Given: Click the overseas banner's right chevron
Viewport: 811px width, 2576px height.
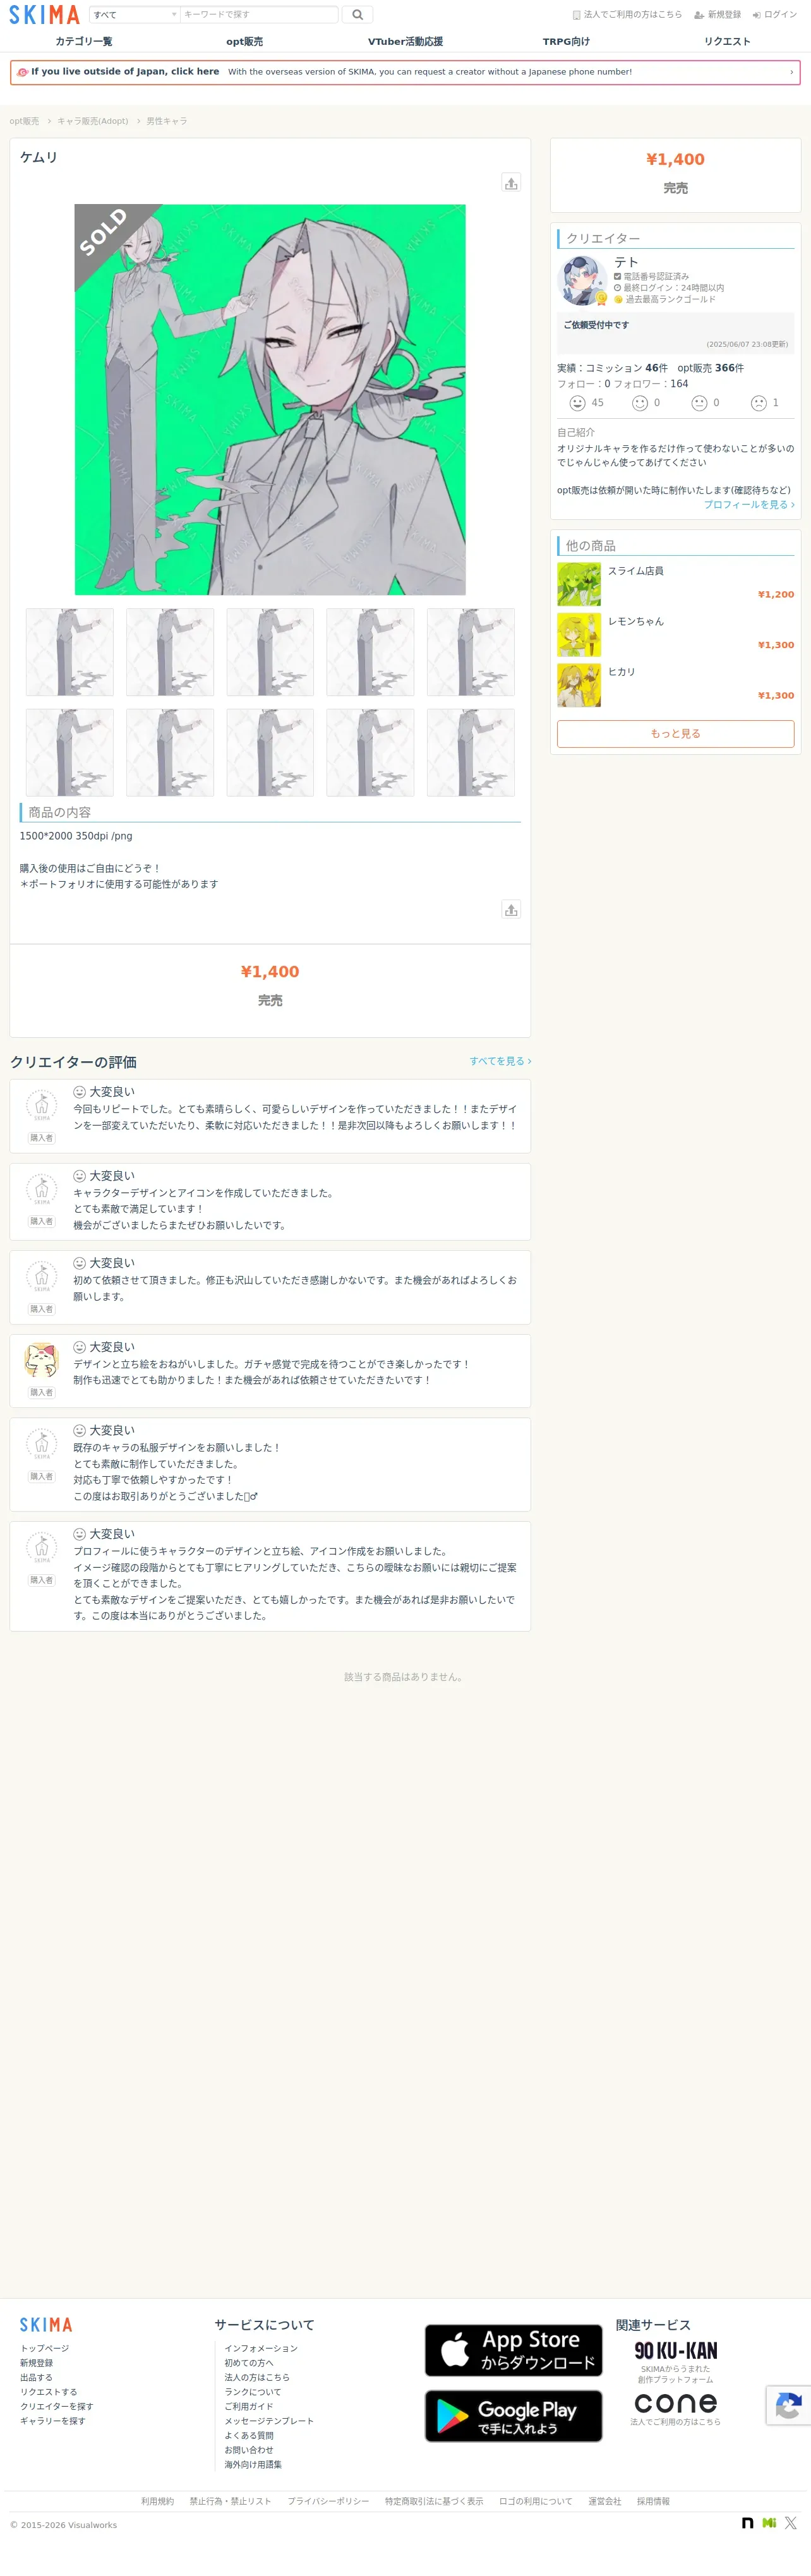Looking at the screenshot, I should tap(791, 72).
